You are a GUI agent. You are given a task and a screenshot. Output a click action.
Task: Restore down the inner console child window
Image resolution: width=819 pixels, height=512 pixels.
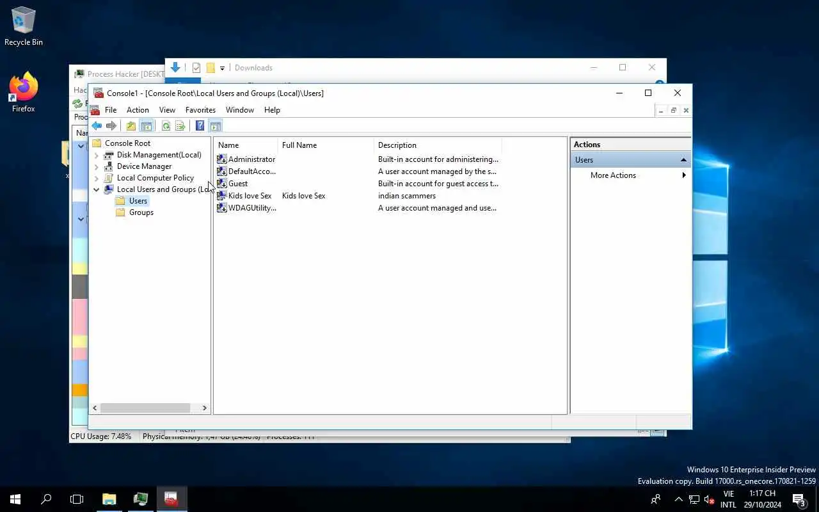[x=673, y=111]
